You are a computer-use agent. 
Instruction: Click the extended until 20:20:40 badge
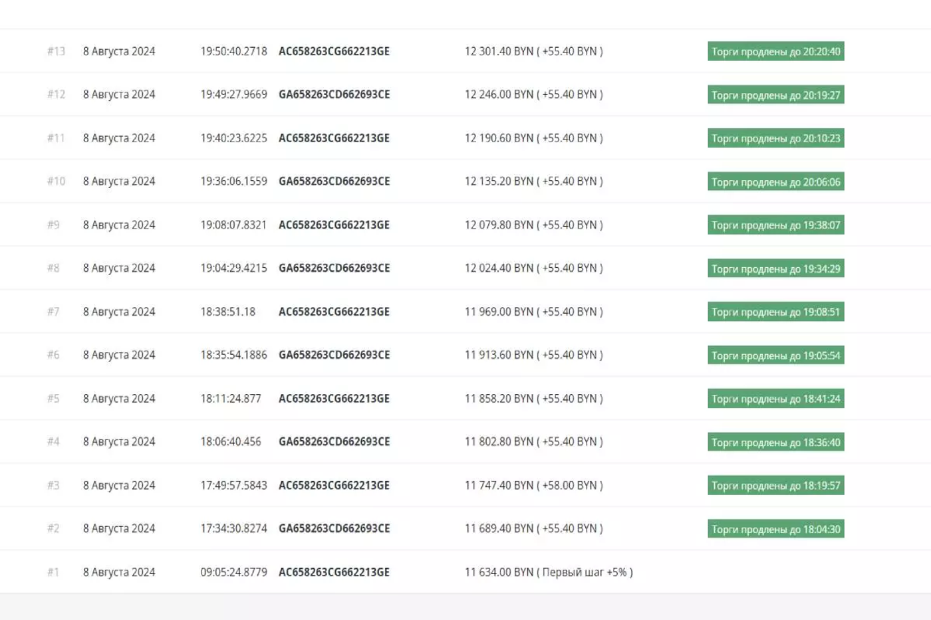776,51
